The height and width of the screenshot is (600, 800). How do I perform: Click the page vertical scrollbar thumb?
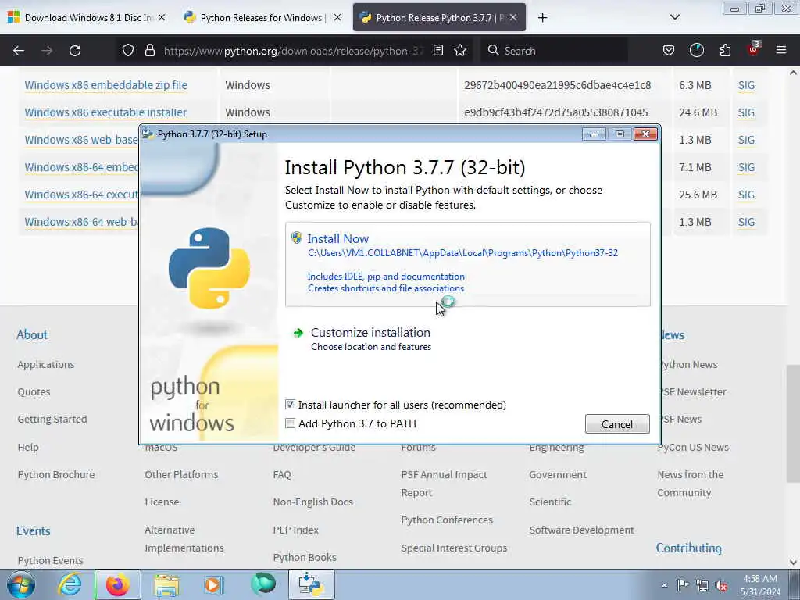point(793,423)
